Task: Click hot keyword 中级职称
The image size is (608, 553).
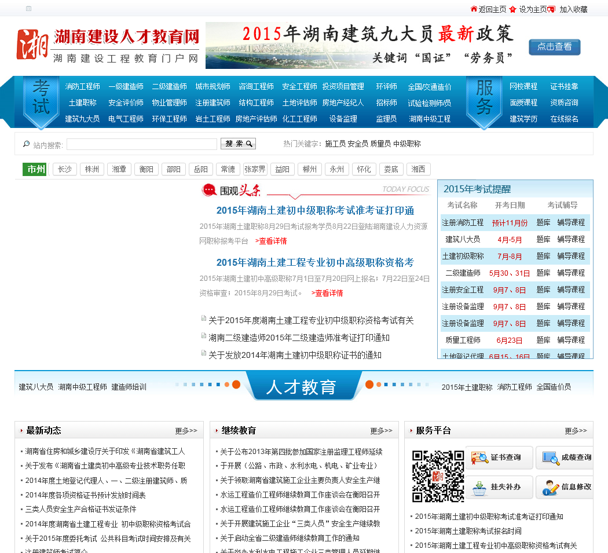Action: click(x=406, y=144)
